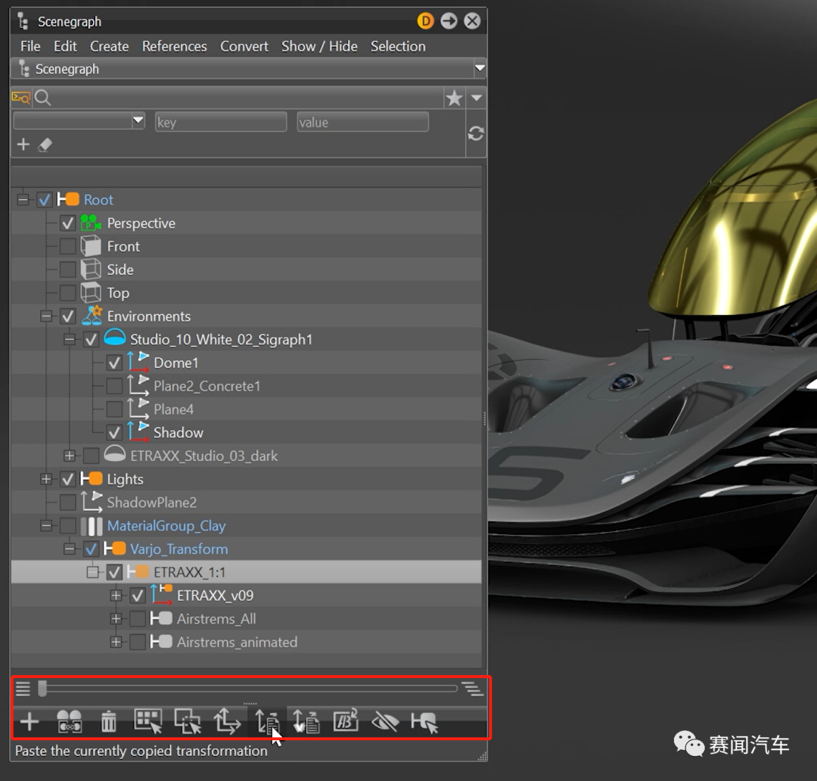
Task: Open the Show / Hide menu
Action: coord(319,46)
